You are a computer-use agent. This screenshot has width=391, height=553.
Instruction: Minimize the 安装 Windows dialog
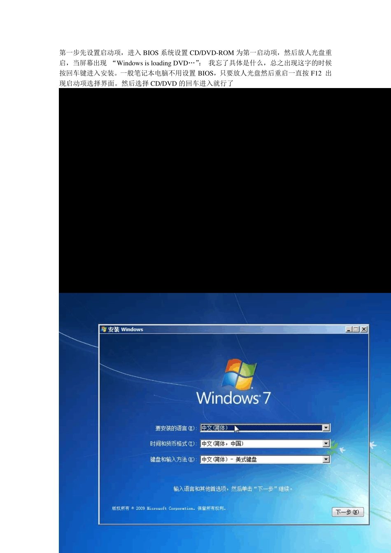(349, 329)
